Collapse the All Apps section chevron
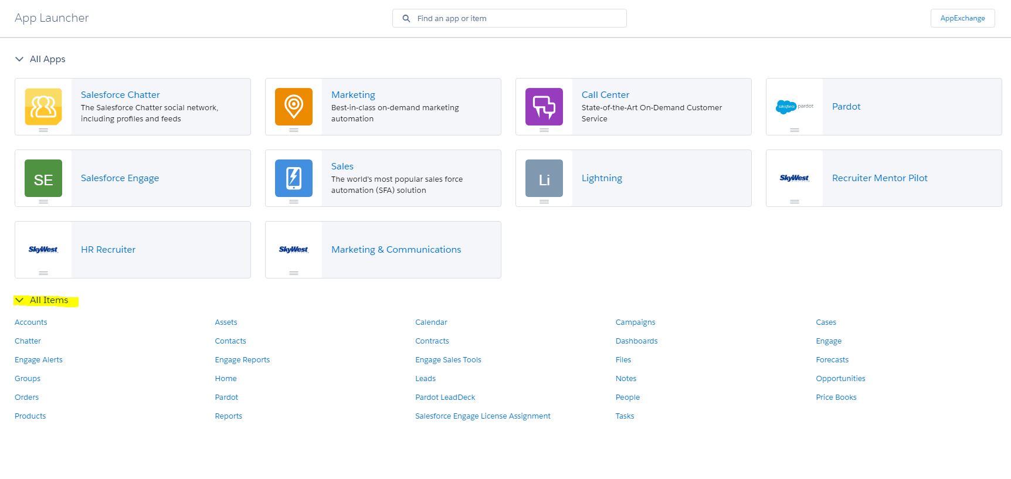 (x=19, y=59)
